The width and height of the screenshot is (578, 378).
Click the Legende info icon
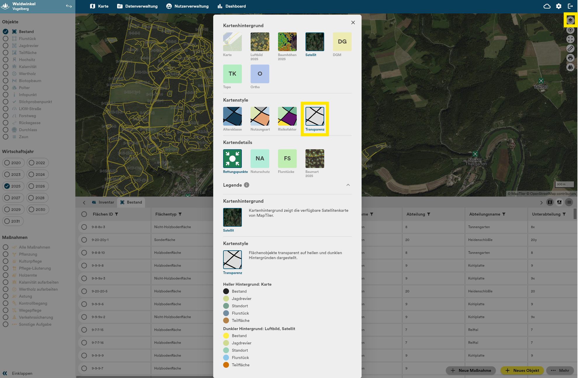[247, 185]
